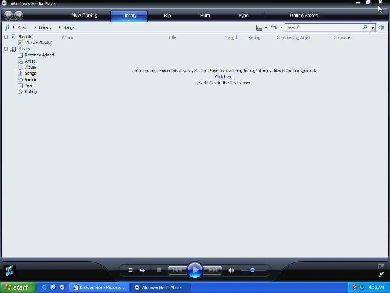Open the View options dropdown arrow
Screen dimensions: 390x293
(281, 27)
